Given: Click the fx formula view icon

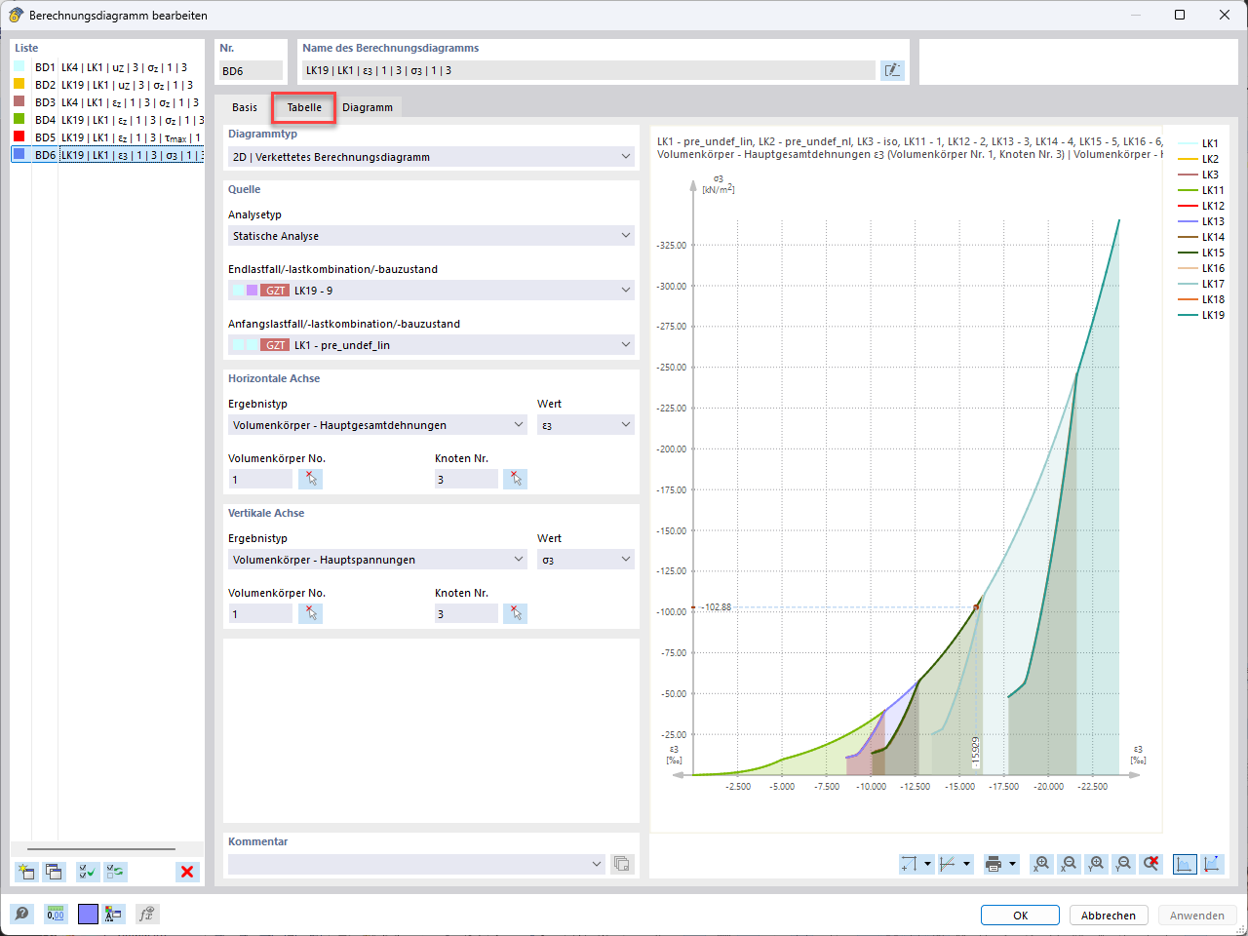Looking at the screenshot, I should 146,914.
